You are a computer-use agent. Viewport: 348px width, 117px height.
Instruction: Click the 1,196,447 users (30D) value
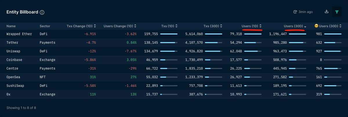pos(278,34)
